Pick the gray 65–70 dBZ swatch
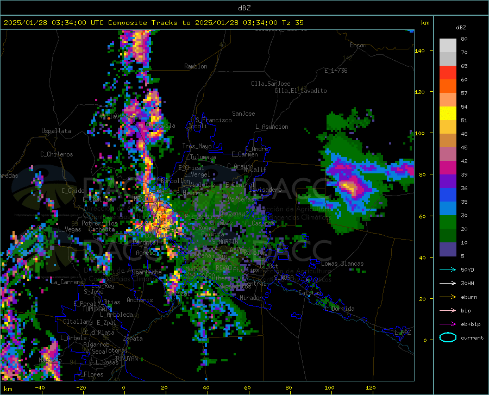 [x=448, y=59]
